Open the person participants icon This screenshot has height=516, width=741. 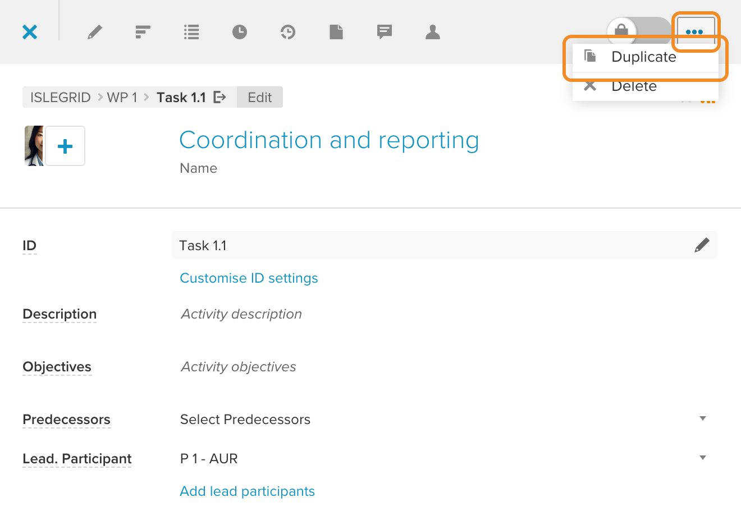[433, 32]
